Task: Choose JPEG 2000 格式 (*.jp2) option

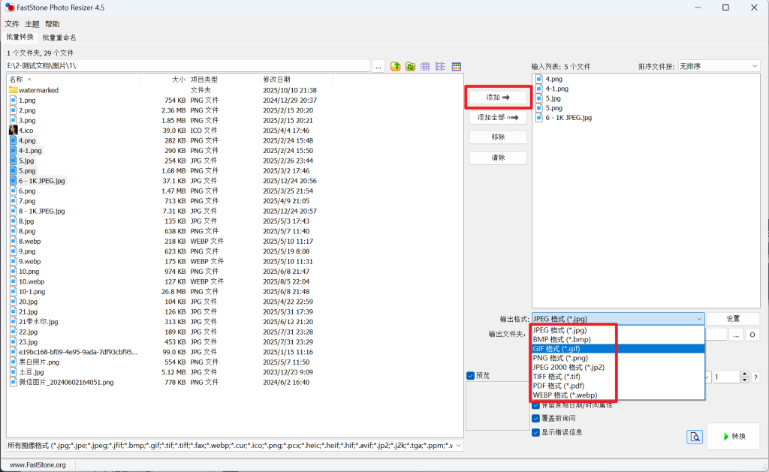Action: point(618,367)
